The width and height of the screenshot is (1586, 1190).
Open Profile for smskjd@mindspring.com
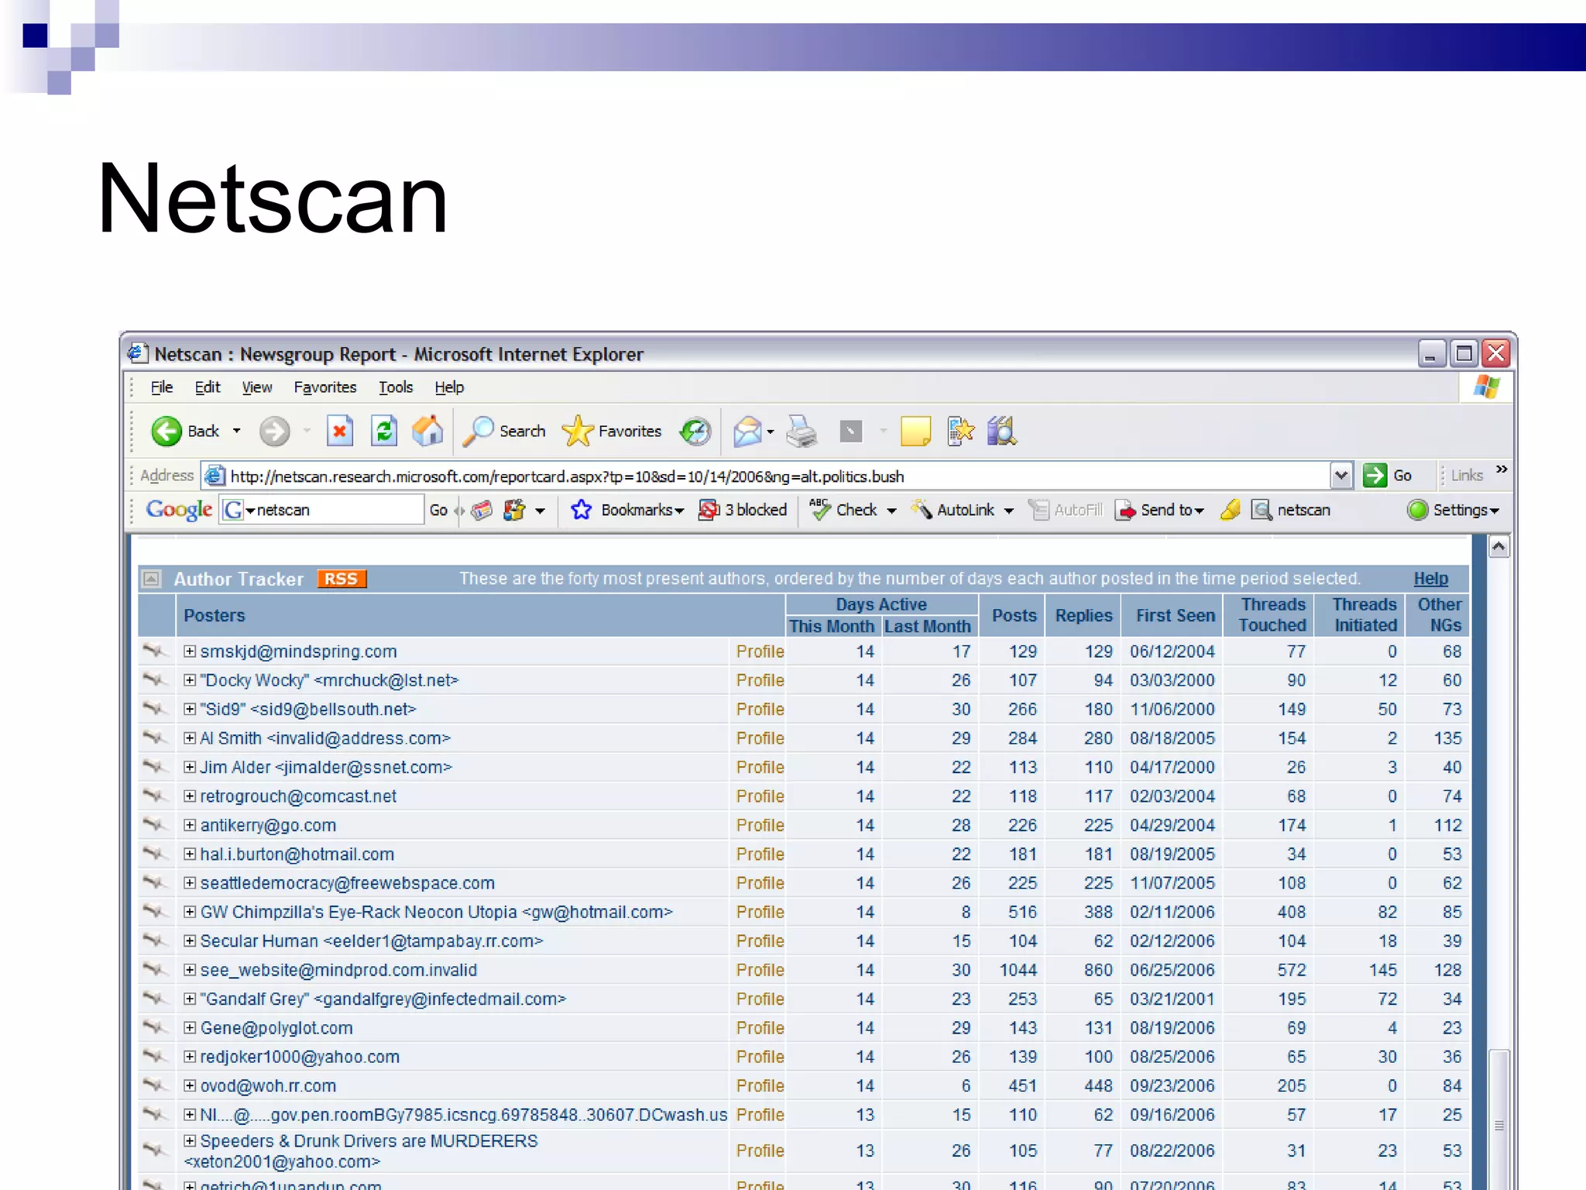click(x=760, y=652)
